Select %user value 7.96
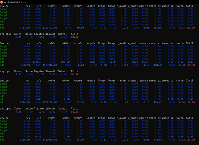Screen dimensions: 199x145 pyautogui.click(x=19, y=74)
